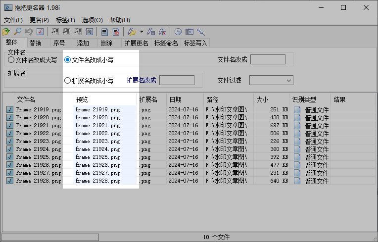
Task: Open the 更名(P) menu
Action: click(x=39, y=20)
